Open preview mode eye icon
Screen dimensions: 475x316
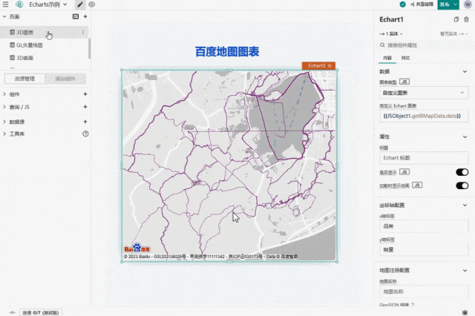pos(91,4)
